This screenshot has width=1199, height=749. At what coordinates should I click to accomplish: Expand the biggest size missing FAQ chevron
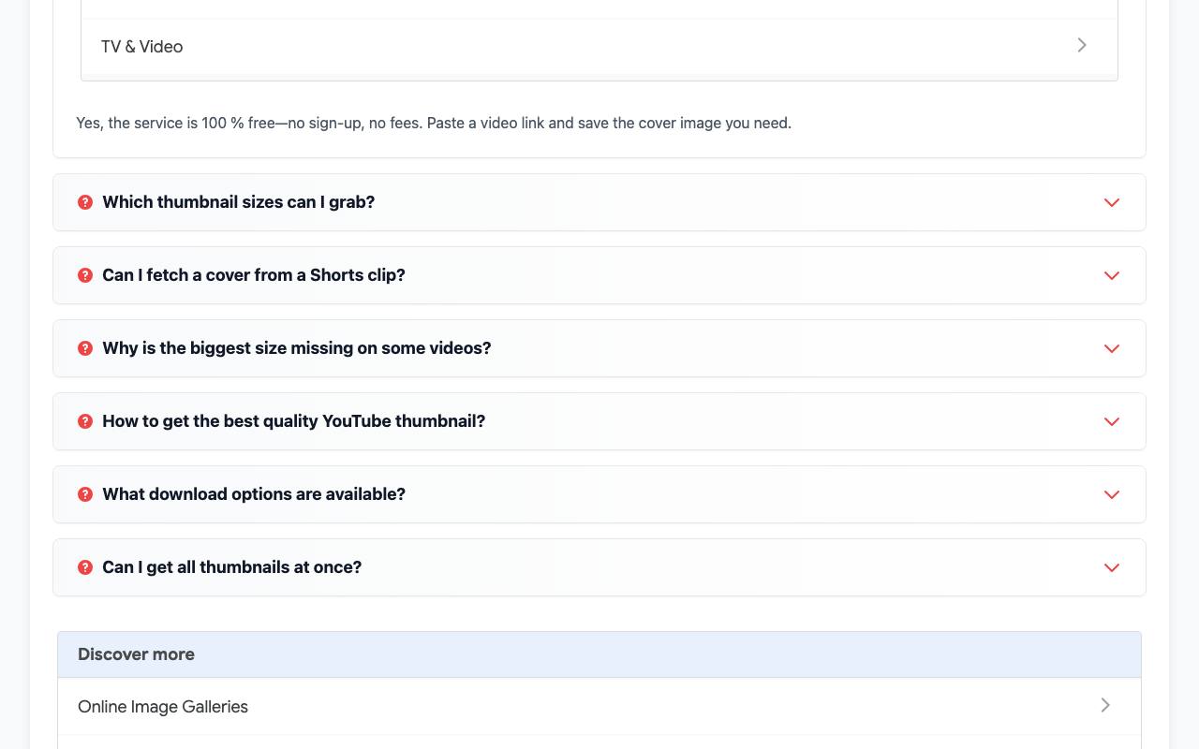point(1112,348)
